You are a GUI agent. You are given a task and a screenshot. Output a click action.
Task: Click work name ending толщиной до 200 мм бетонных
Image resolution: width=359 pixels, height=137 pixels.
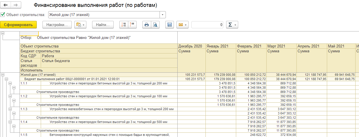click(x=108, y=83)
